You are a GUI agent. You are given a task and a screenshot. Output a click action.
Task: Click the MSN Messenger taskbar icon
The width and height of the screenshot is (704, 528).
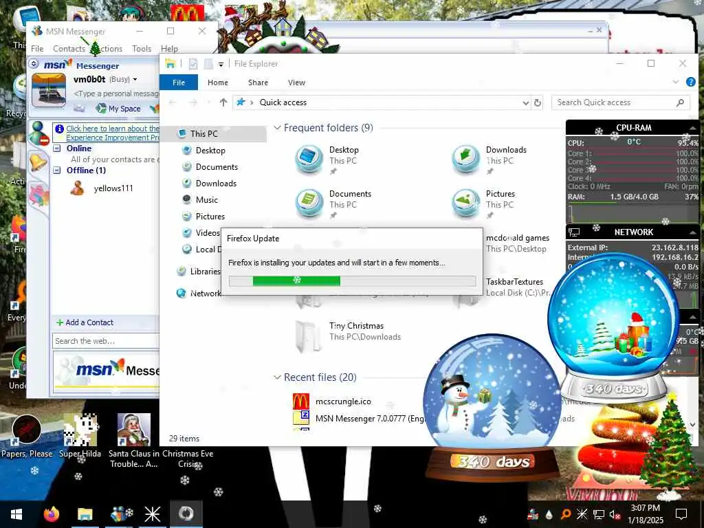pyautogui.click(x=118, y=514)
